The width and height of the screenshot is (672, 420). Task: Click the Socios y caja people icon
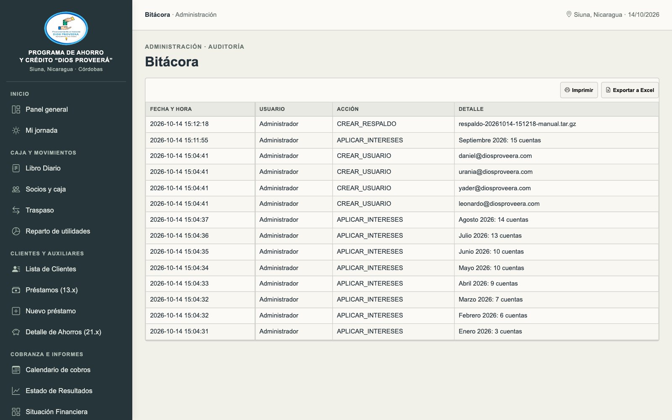point(16,189)
